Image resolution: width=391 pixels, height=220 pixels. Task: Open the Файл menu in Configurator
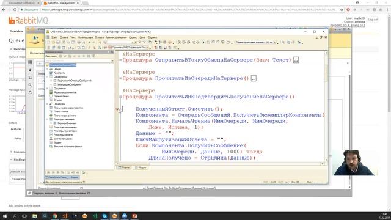click(54, 37)
